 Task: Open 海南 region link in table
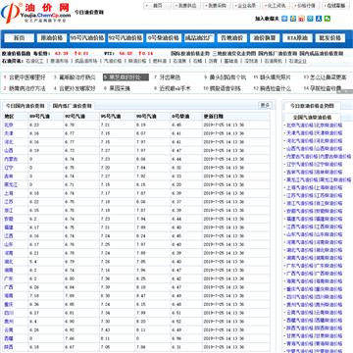[x=9, y=296]
